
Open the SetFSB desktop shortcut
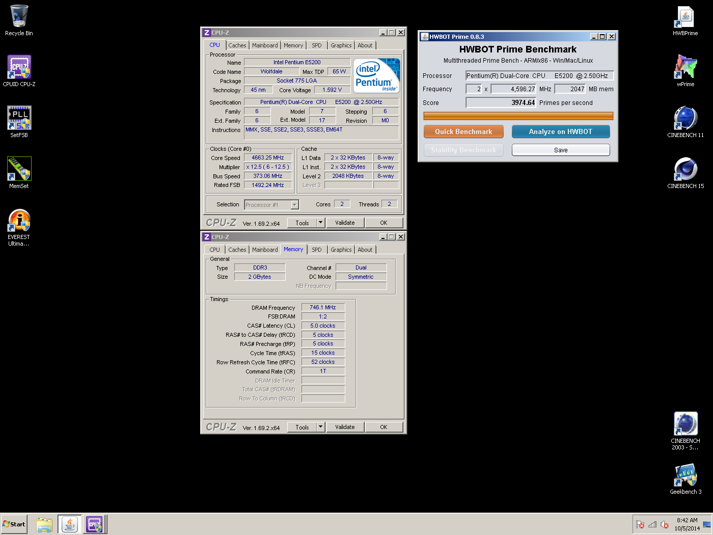tap(19, 122)
